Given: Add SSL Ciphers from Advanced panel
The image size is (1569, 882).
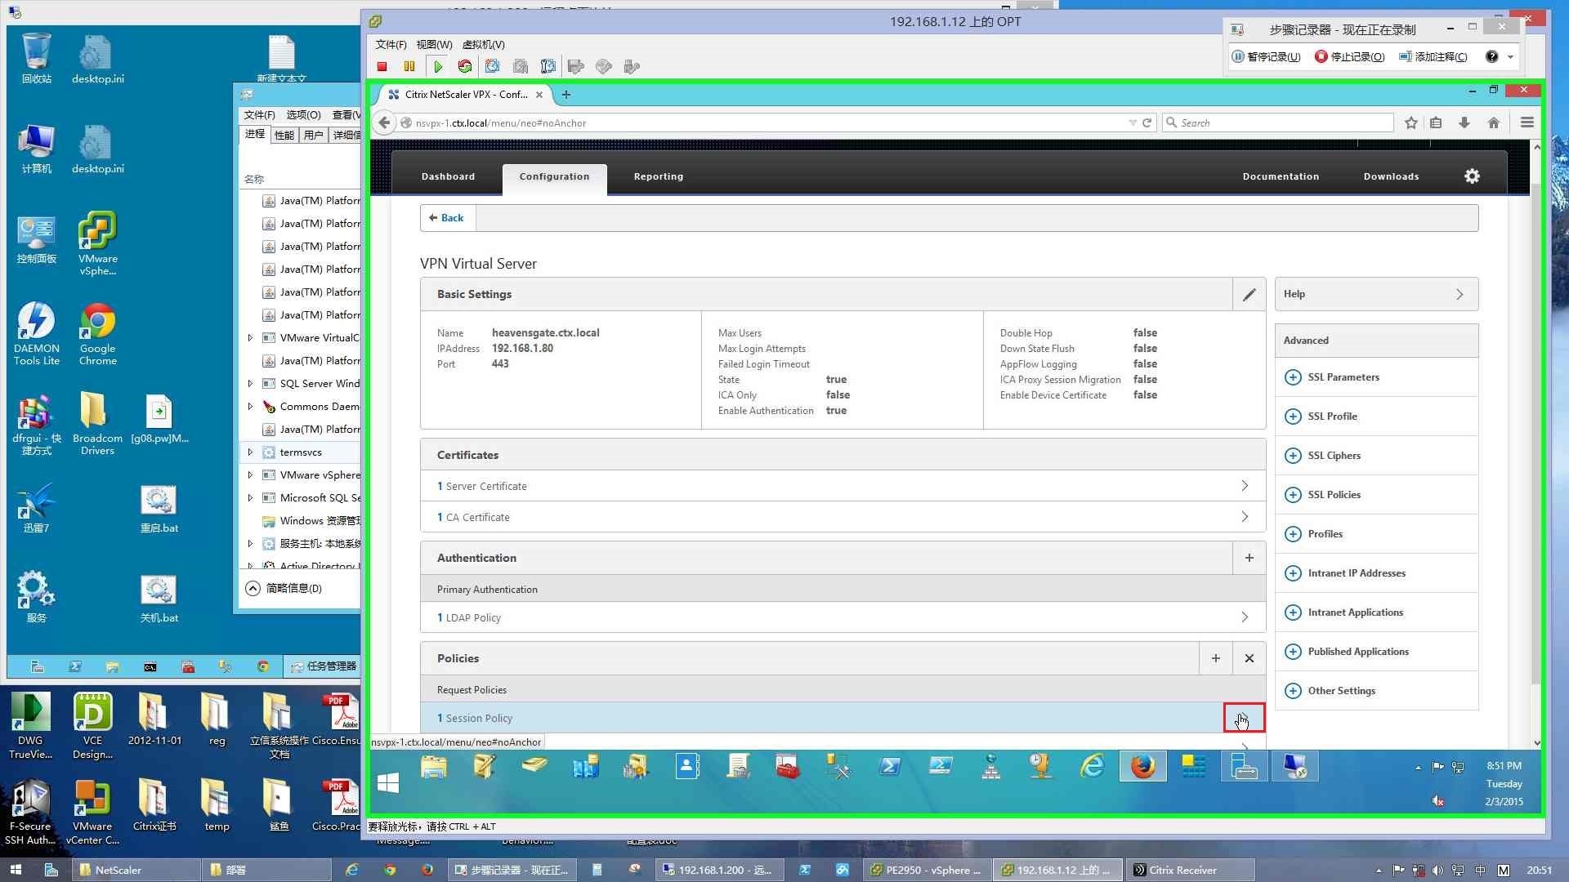Looking at the screenshot, I should (1293, 456).
